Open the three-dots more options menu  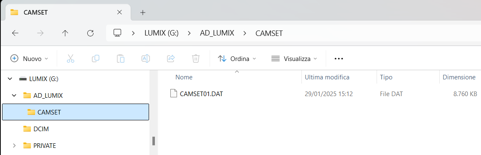pos(339,58)
